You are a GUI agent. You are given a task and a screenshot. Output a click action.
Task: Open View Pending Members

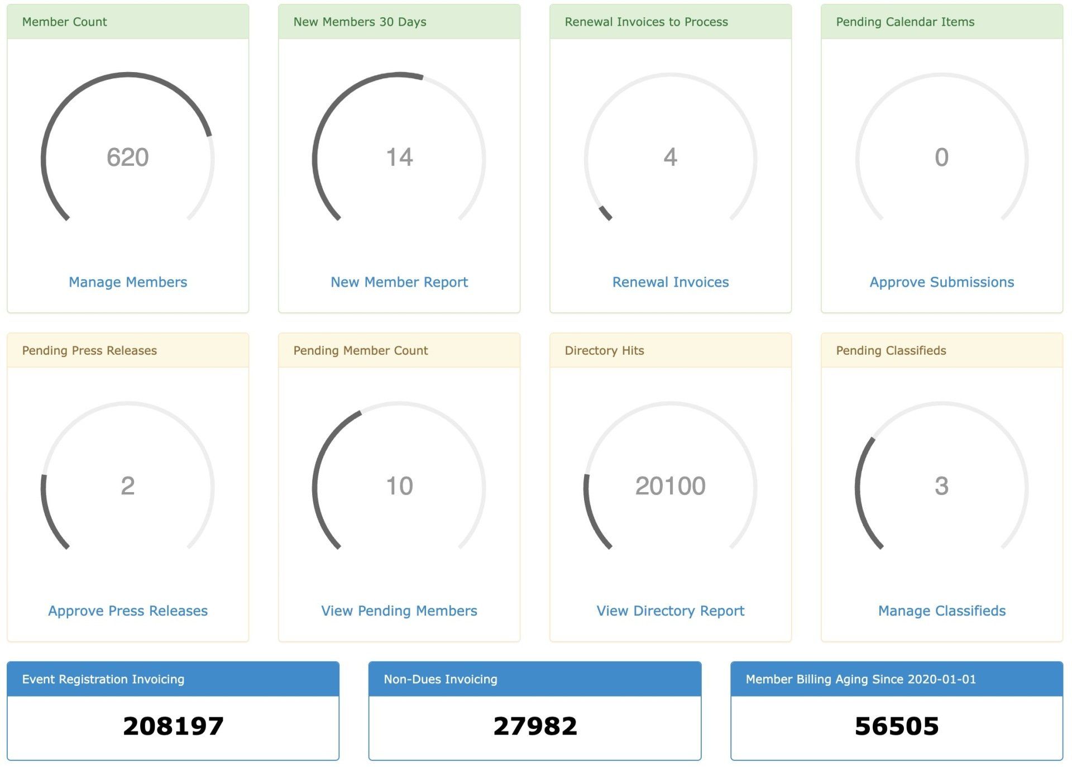coord(399,611)
